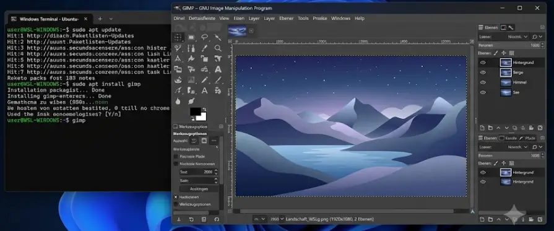Select the Free Select lasso tool
Image resolution: width=554 pixels, height=231 pixels.
point(204,37)
